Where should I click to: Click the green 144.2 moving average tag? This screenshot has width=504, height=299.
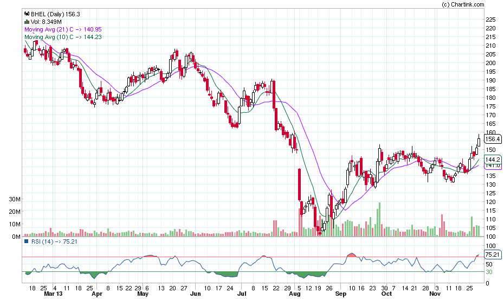(493, 160)
